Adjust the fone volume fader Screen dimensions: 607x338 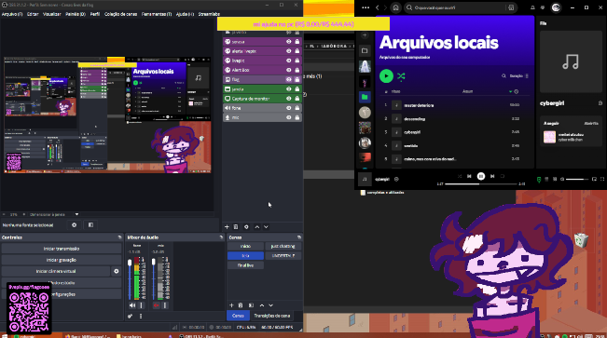coord(130,263)
